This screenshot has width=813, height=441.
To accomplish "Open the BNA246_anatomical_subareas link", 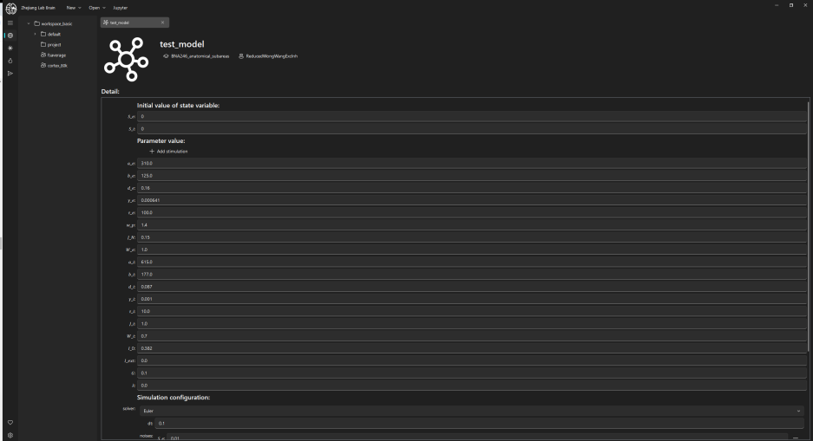I will [x=200, y=56].
